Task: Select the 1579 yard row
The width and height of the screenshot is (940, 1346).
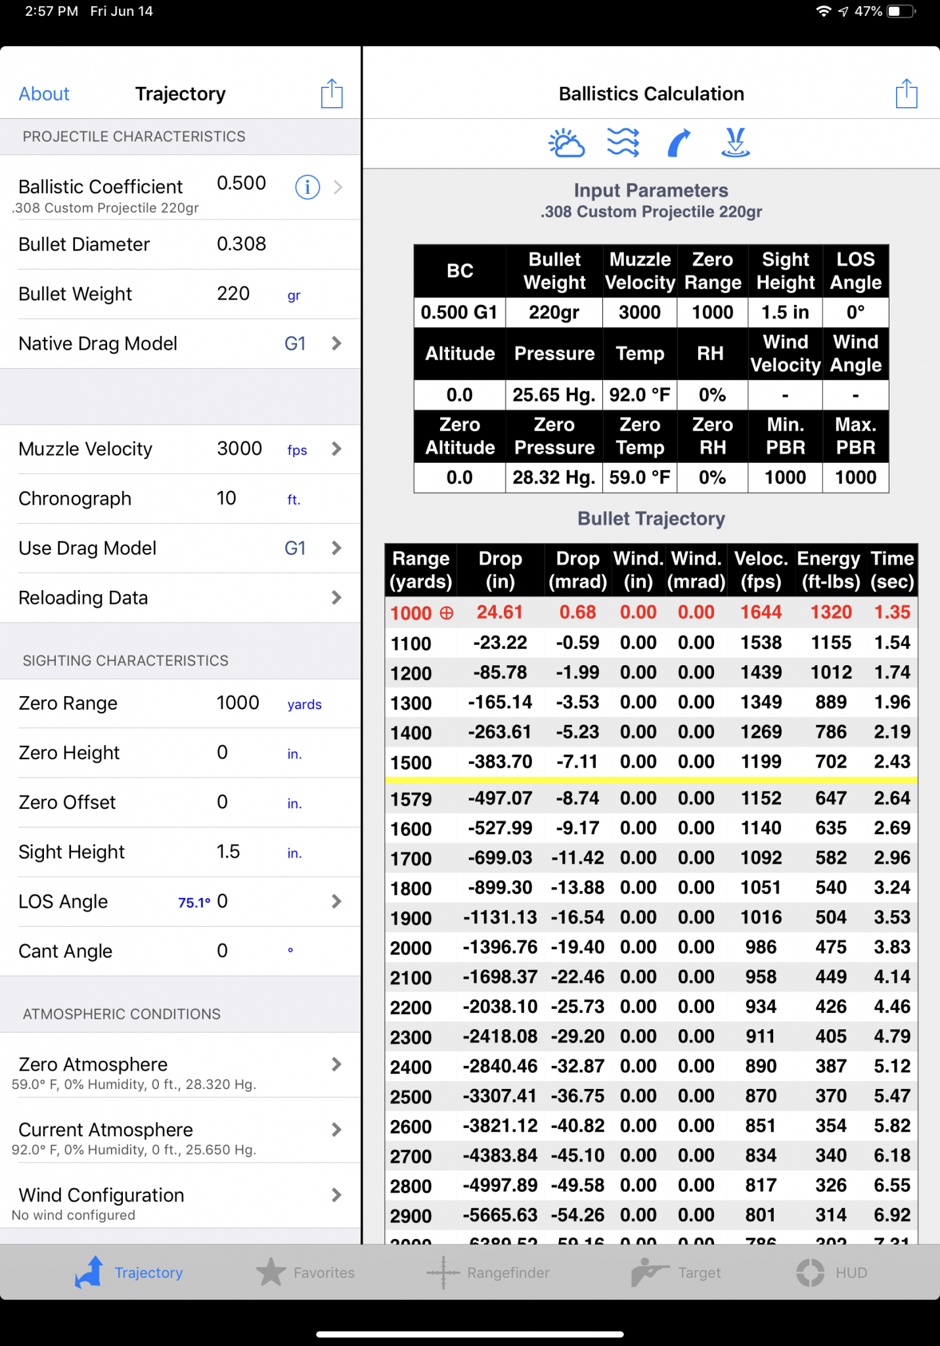Action: 651,799
